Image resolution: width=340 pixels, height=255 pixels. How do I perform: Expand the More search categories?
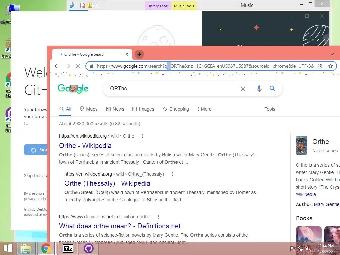point(204,109)
